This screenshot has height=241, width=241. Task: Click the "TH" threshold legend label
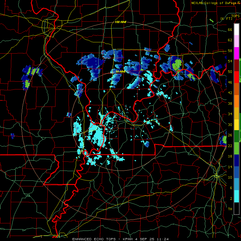pyautogui.click(x=230, y=209)
